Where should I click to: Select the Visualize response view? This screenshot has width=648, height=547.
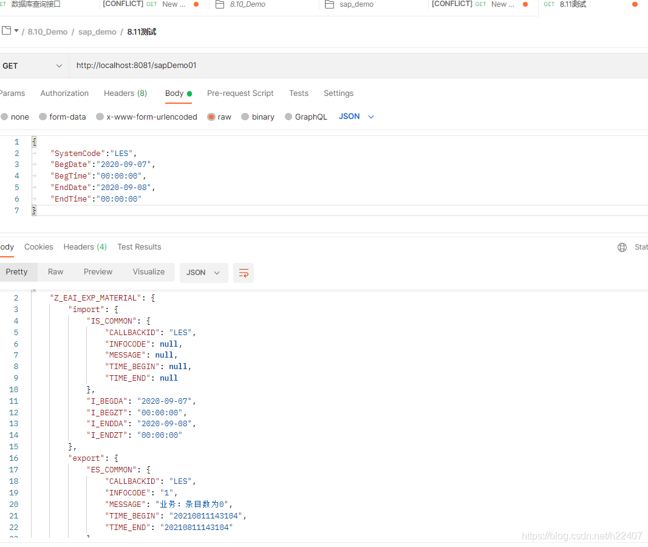pyautogui.click(x=149, y=272)
